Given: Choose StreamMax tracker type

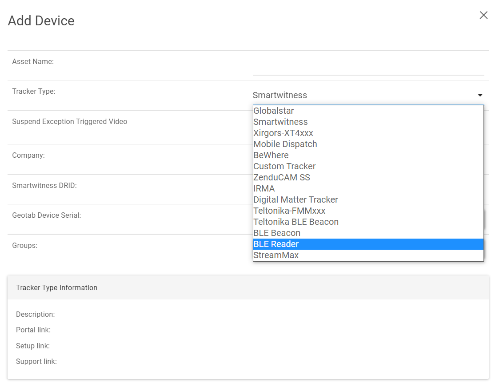Looking at the screenshot, I should pos(368,255).
